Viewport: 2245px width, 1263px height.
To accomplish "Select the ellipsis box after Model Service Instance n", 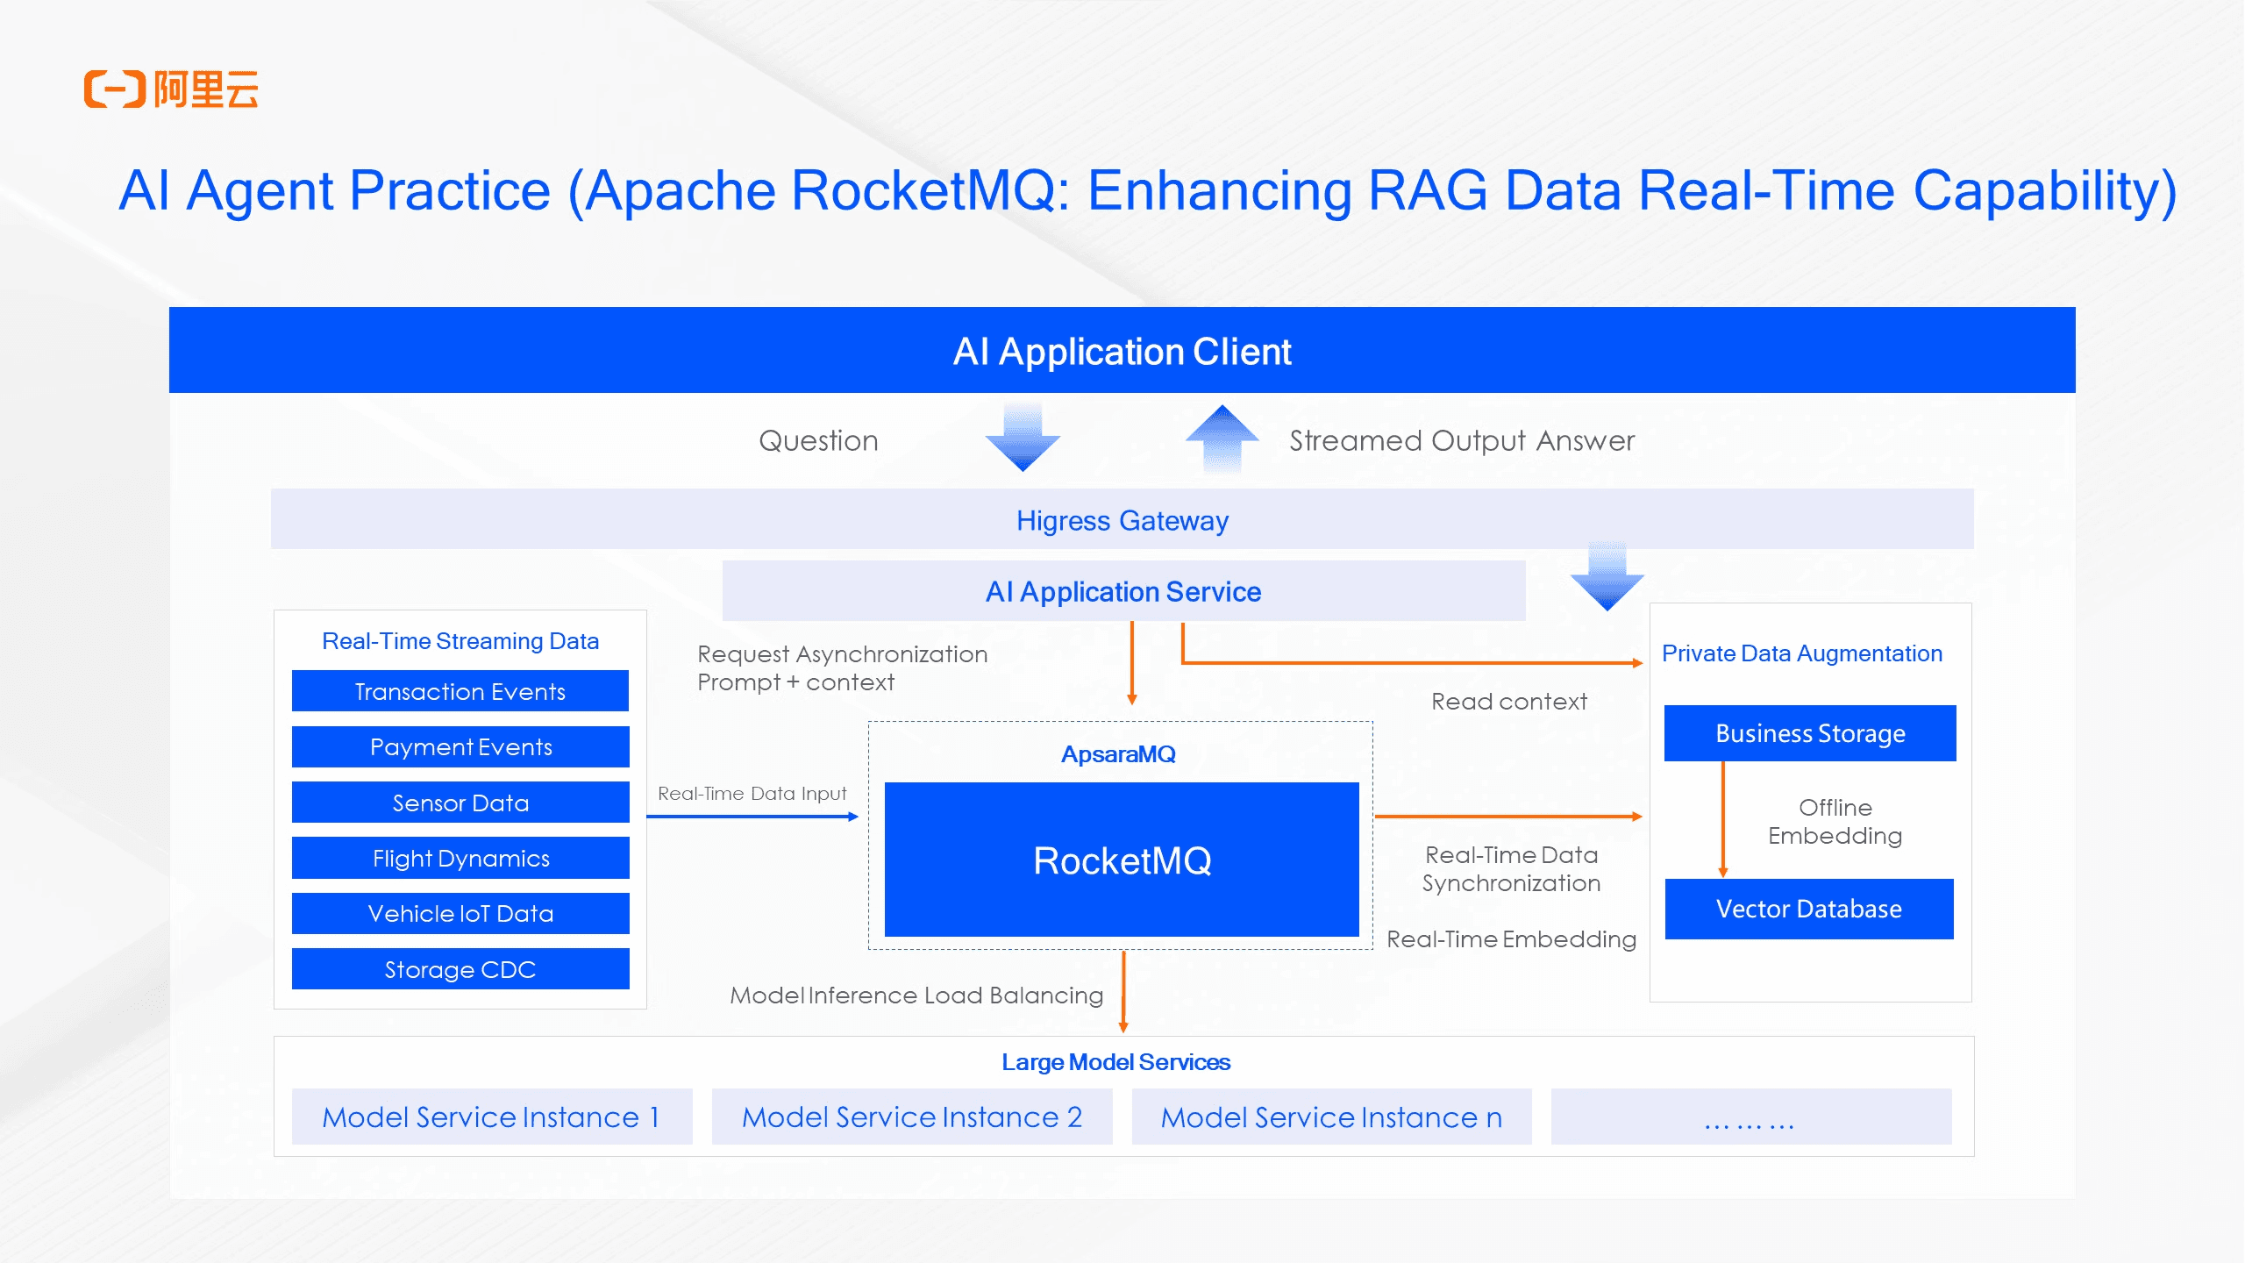I will tap(1751, 1117).
